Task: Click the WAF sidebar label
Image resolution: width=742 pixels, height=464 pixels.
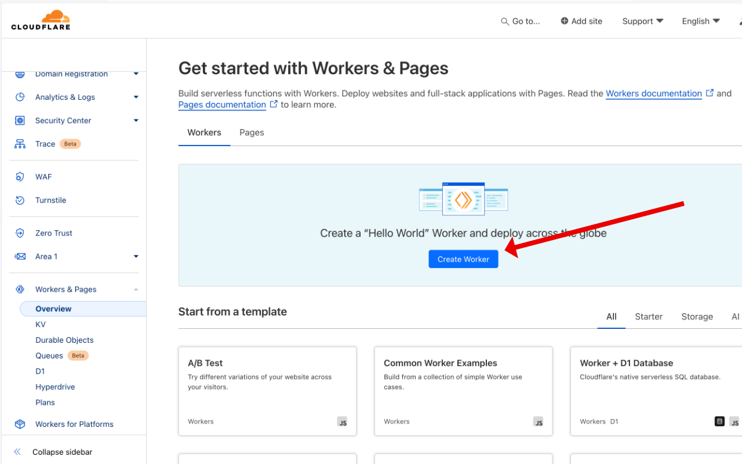Action: point(43,177)
